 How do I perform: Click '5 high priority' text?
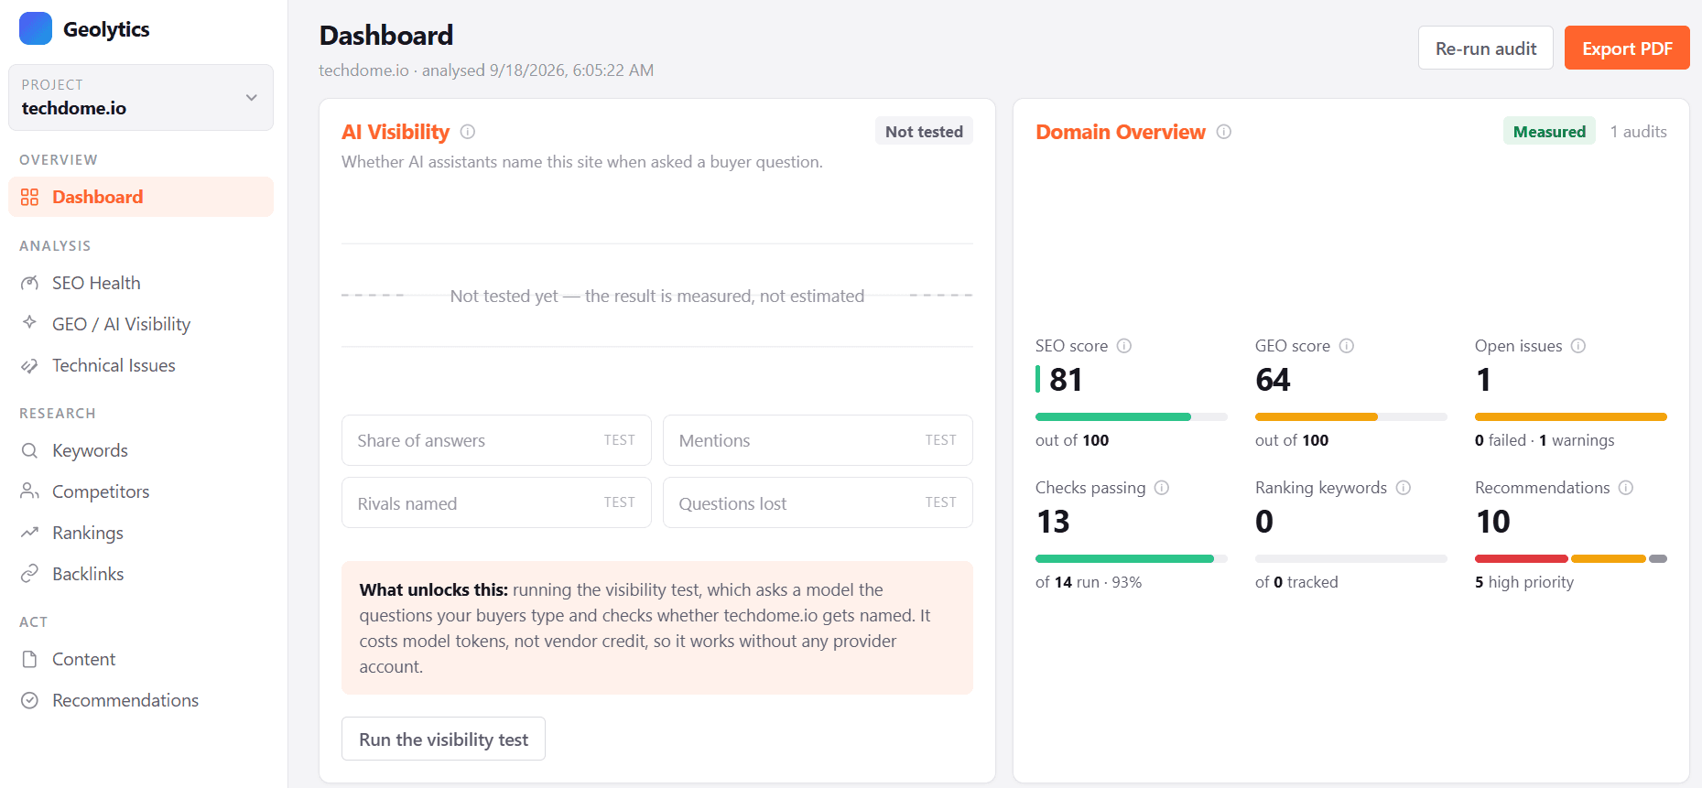1524,582
